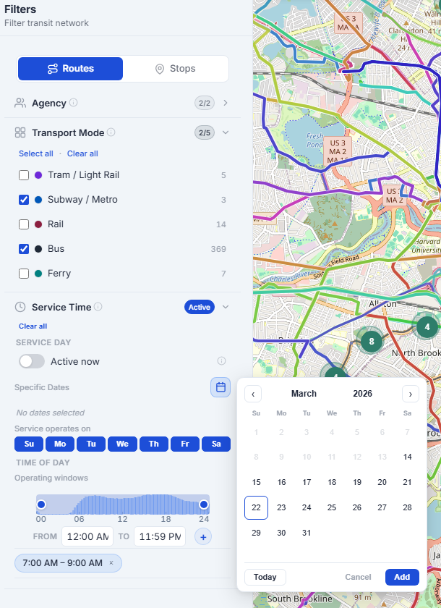441x608 pixels.
Task: Click the operating windows histogram track
Action: click(123, 504)
